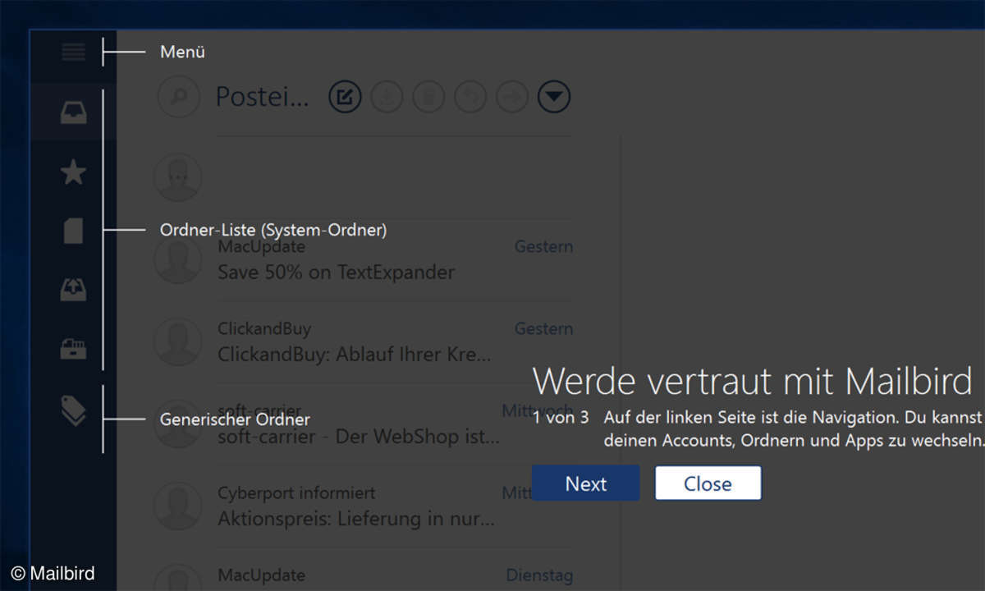This screenshot has width=985, height=591.
Task: Click Next in the tutorial
Action: [x=586, y=483]
